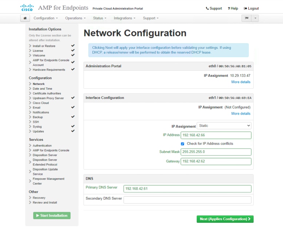The height and width of the screenshot is (237, 283).
Task: Open the Integrations menu
Action: click(124, 18)
